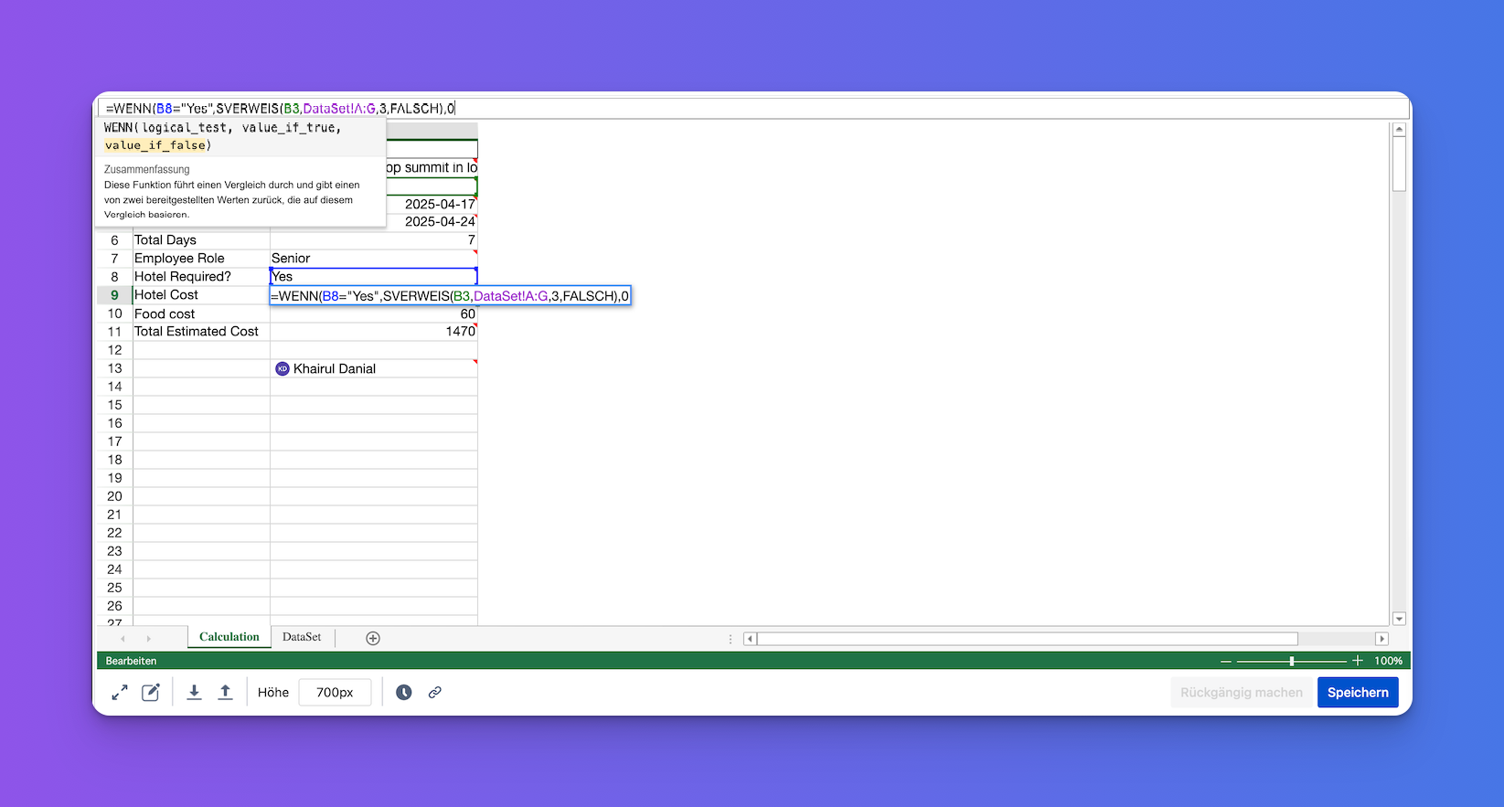Click the edit pencil icon in bottom toolbar
Image resolution: width=1504 pixels, height=807 pixels.
pyautogui.click(x=151, y=693)
